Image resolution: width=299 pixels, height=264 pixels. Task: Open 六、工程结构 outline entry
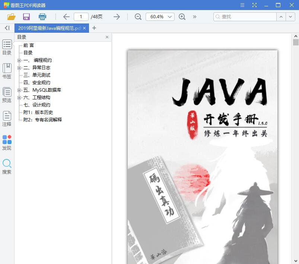[x=37, y=98]
